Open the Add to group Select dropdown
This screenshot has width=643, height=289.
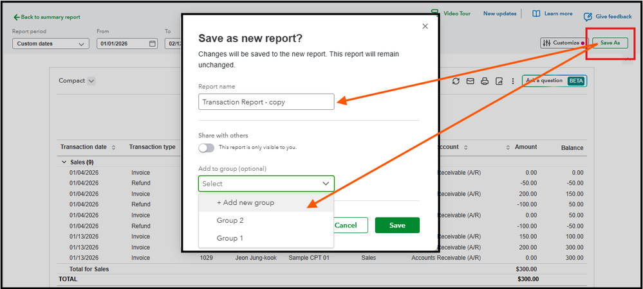(266, 184)
